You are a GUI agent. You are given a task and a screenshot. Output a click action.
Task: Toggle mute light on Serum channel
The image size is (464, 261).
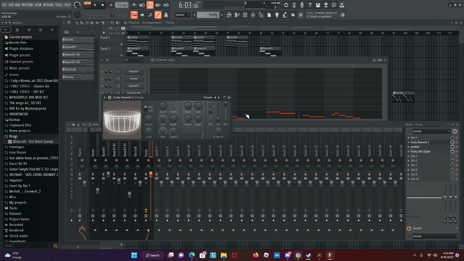point(102,79)
